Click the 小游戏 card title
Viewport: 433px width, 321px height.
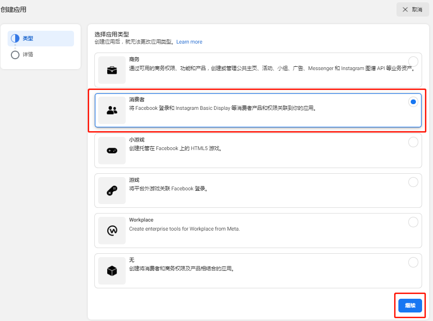tap(137, 140)
